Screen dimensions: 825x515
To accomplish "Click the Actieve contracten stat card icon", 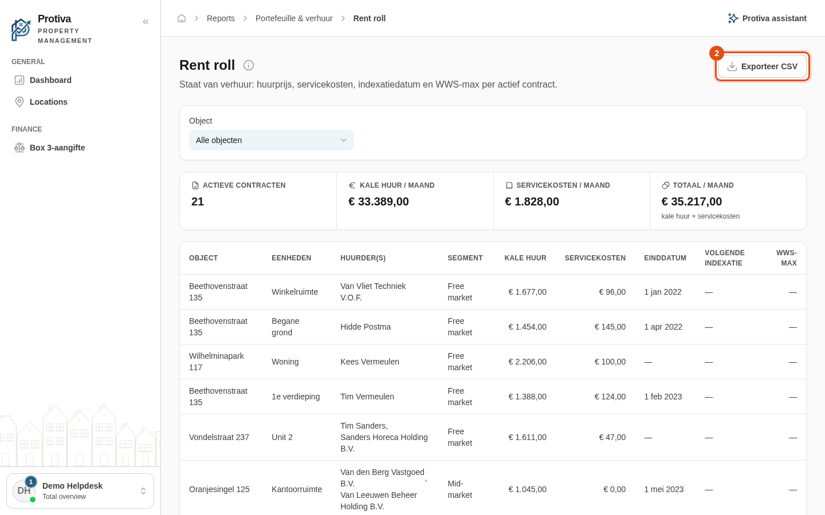I will click(195, 185).
